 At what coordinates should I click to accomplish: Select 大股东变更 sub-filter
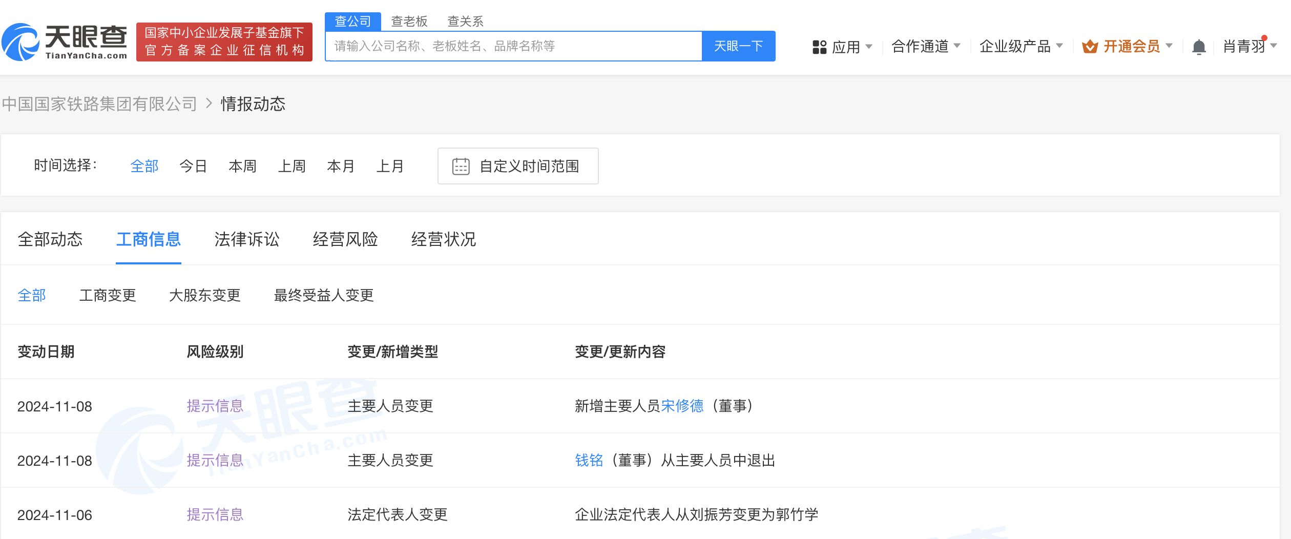coord(205,295)
